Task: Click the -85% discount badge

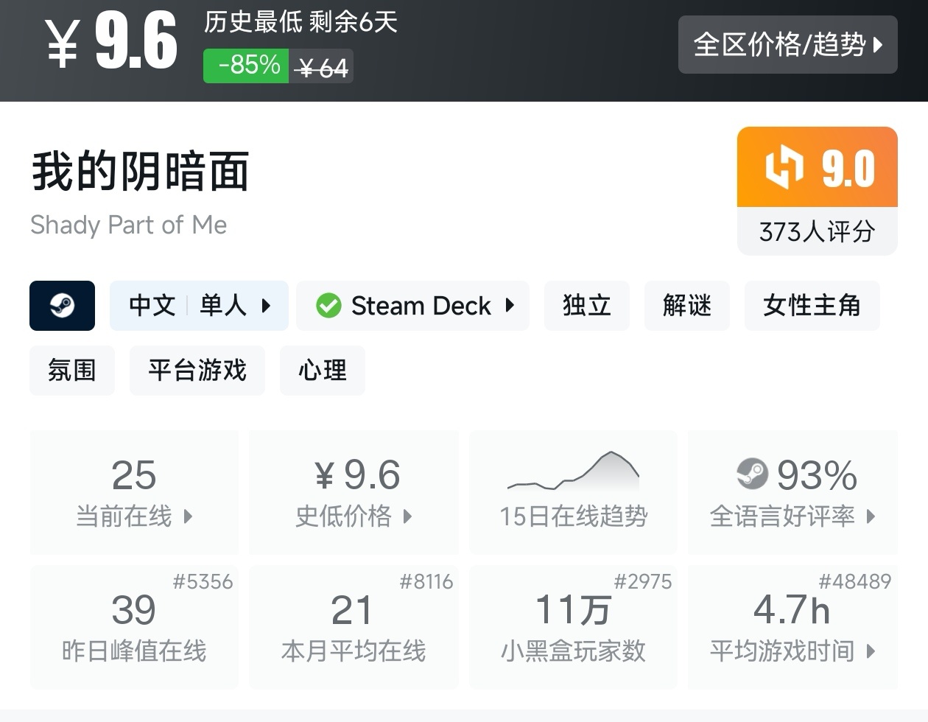Action: [x=246, y=66]
